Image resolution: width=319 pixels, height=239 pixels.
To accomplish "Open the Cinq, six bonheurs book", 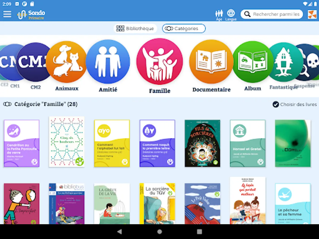I will point(67,142).
